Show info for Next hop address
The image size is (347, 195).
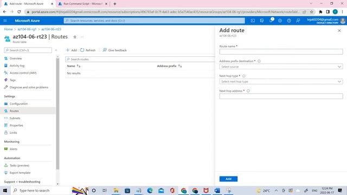tap(248, 90)
